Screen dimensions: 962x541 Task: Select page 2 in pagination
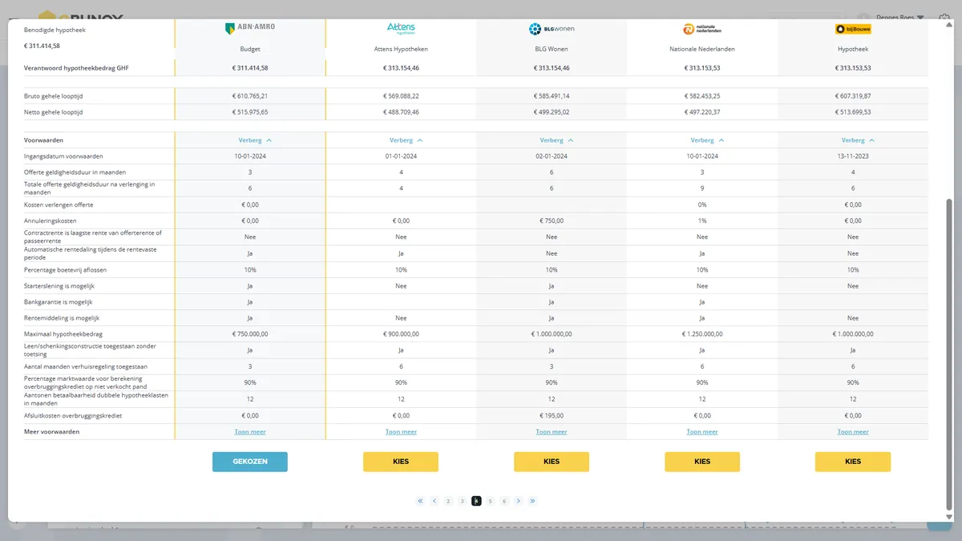(x=448, y=501)
